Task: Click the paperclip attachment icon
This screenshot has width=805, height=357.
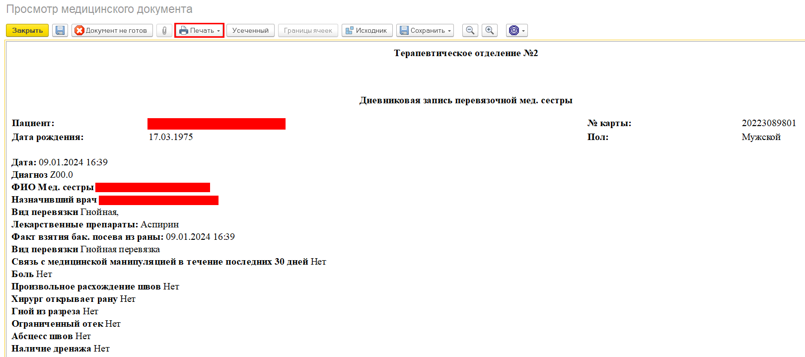Action: [x=164, y=30]
